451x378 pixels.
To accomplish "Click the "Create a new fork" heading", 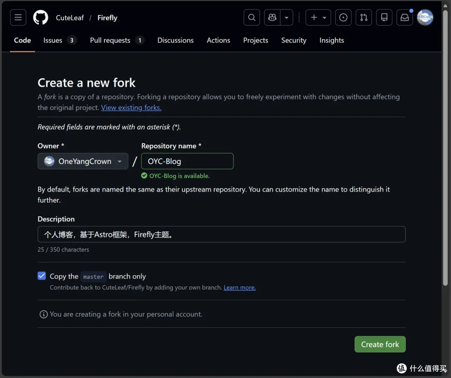I will 86,83.
